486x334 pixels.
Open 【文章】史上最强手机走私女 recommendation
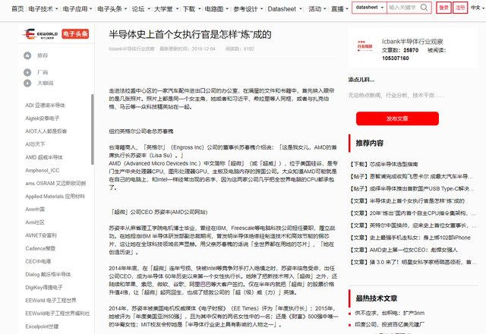(410, 238)
